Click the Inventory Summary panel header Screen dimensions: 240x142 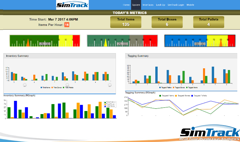point(59,56)
